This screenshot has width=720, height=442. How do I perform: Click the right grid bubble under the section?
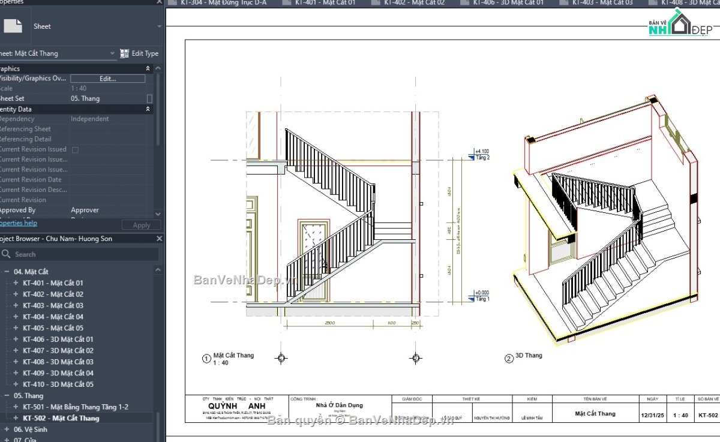[x=415, y=359]
